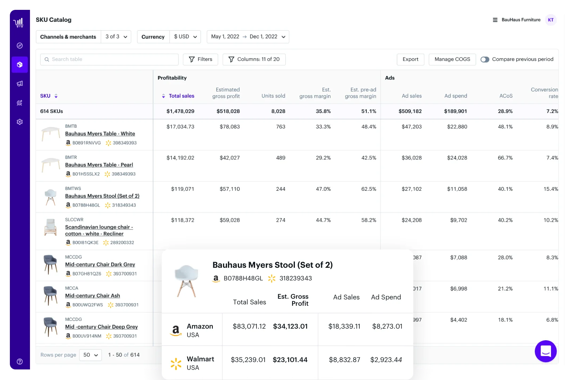The height and width of the screenshot is (380, 575).
Task: Sort by Total sales column header
Action: pyautogui.click(x=178, y=96)
